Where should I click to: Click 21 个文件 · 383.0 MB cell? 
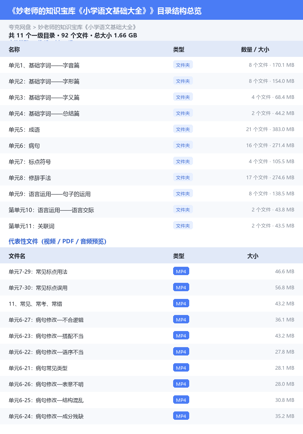[x=270, y=129]
